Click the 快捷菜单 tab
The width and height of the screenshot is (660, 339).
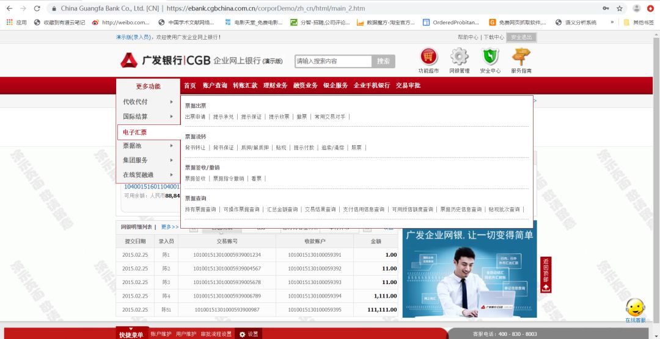(131, 334)
